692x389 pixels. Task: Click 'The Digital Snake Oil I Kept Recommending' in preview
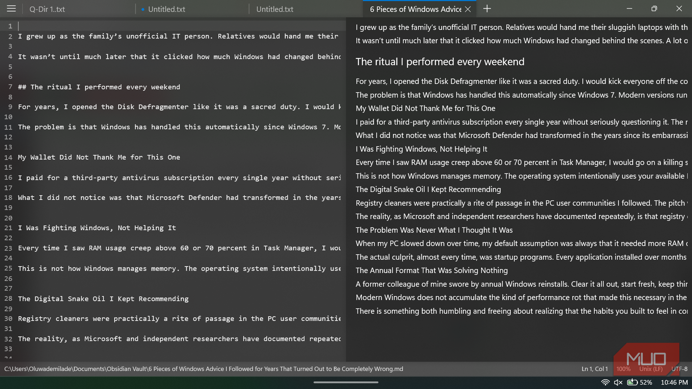tap(428, 189)
